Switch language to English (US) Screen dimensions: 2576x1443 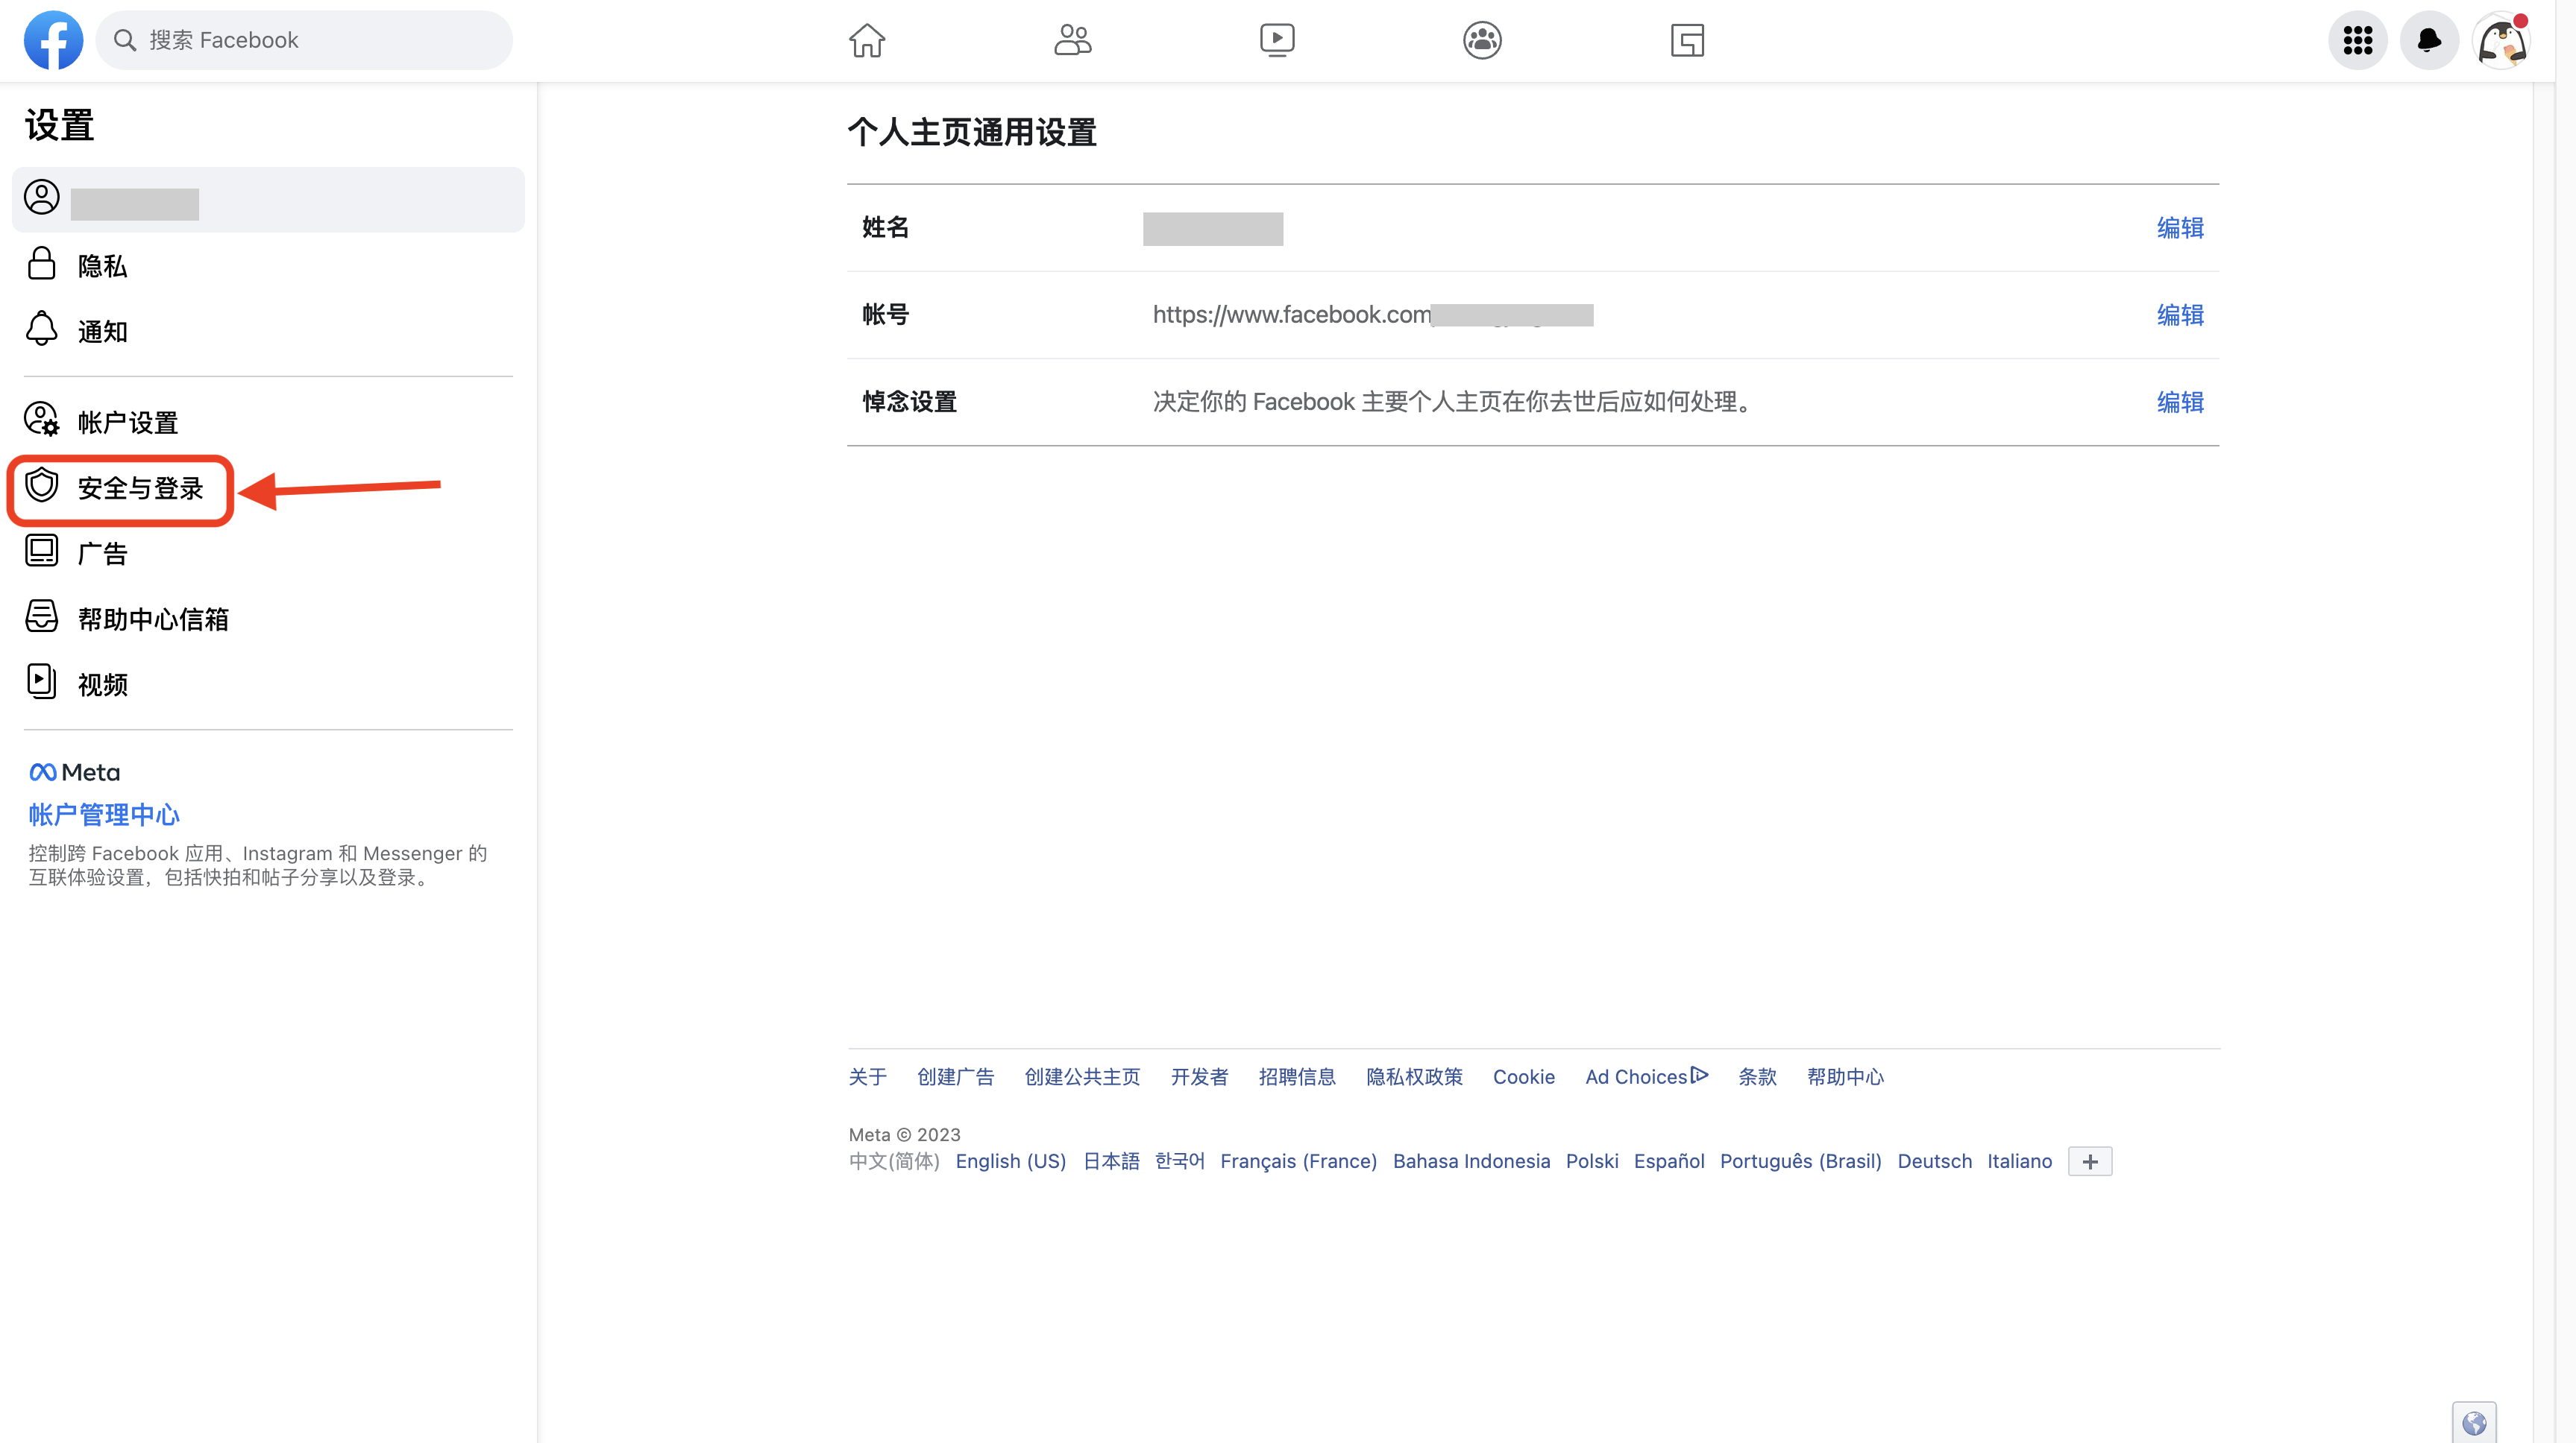coord(1010,1161)
